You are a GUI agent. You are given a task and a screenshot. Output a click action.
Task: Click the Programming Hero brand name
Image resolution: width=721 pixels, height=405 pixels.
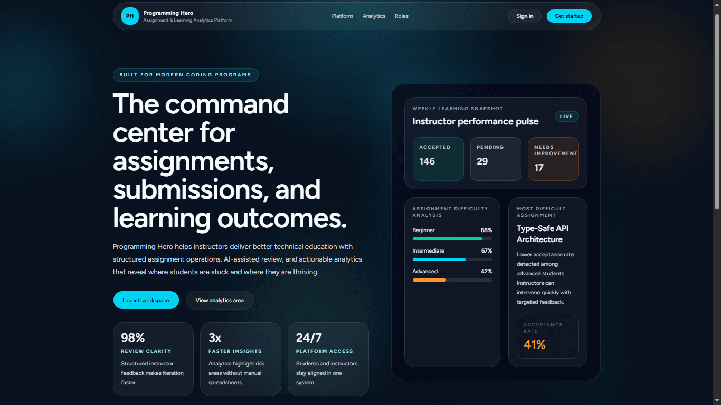[168, 13]
